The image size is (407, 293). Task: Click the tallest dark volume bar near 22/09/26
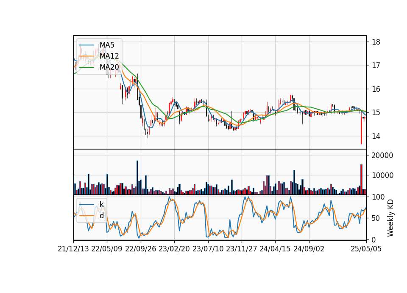point(137,177)
